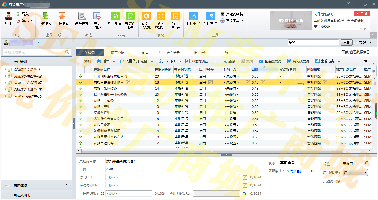Open the 推广报告 report icon
The width and height of the screenshot is (378, 200).
tap(115, 16)
